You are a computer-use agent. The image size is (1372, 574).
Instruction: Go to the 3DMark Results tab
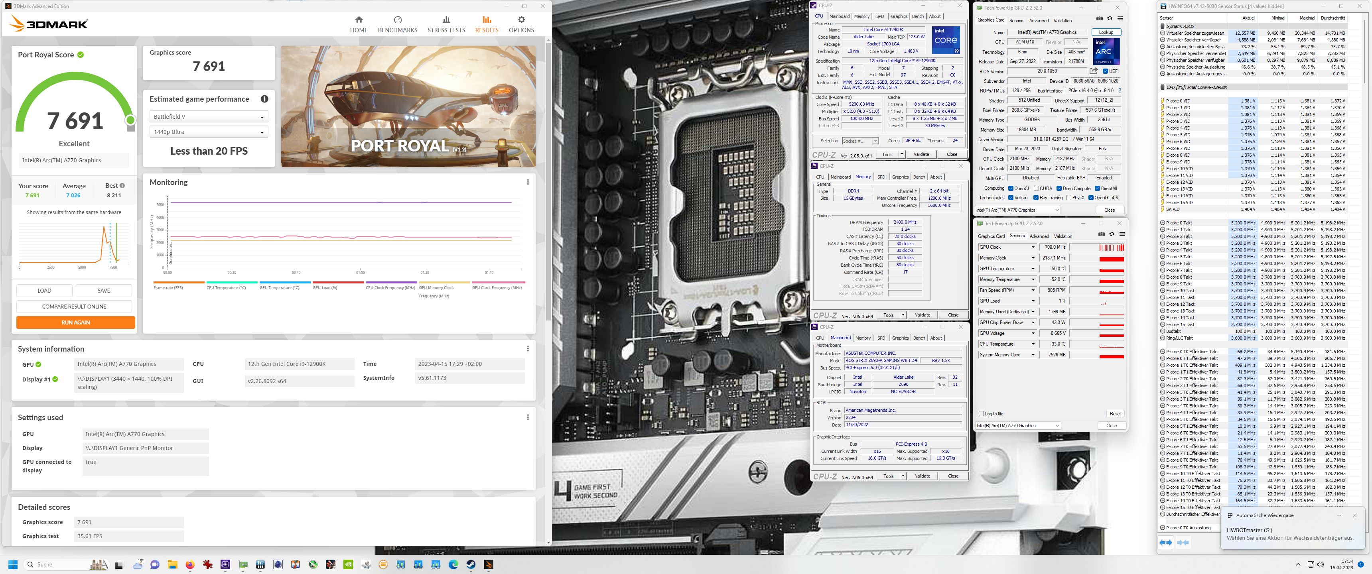point(486,24)
